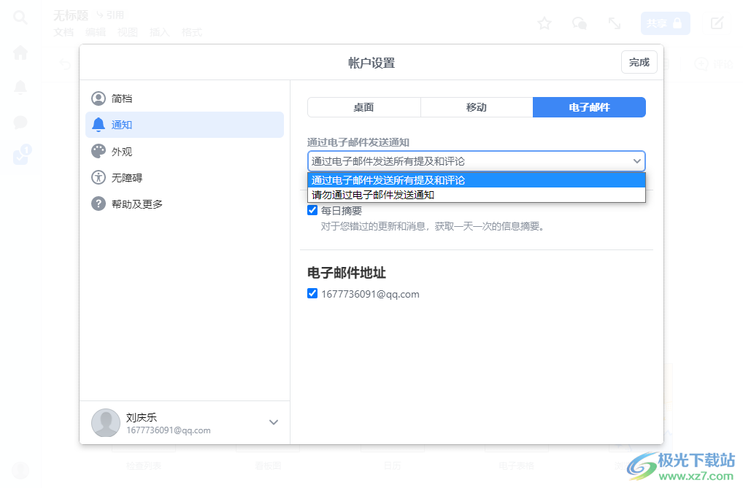Click the undo arrow in the background toolbar
The width and height of the screenshot is (743, 488).
pos(65,64)
